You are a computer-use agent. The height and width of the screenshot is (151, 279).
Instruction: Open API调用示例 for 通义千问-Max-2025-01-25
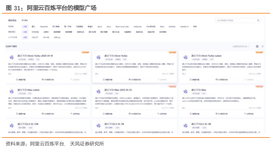(135, 114)
